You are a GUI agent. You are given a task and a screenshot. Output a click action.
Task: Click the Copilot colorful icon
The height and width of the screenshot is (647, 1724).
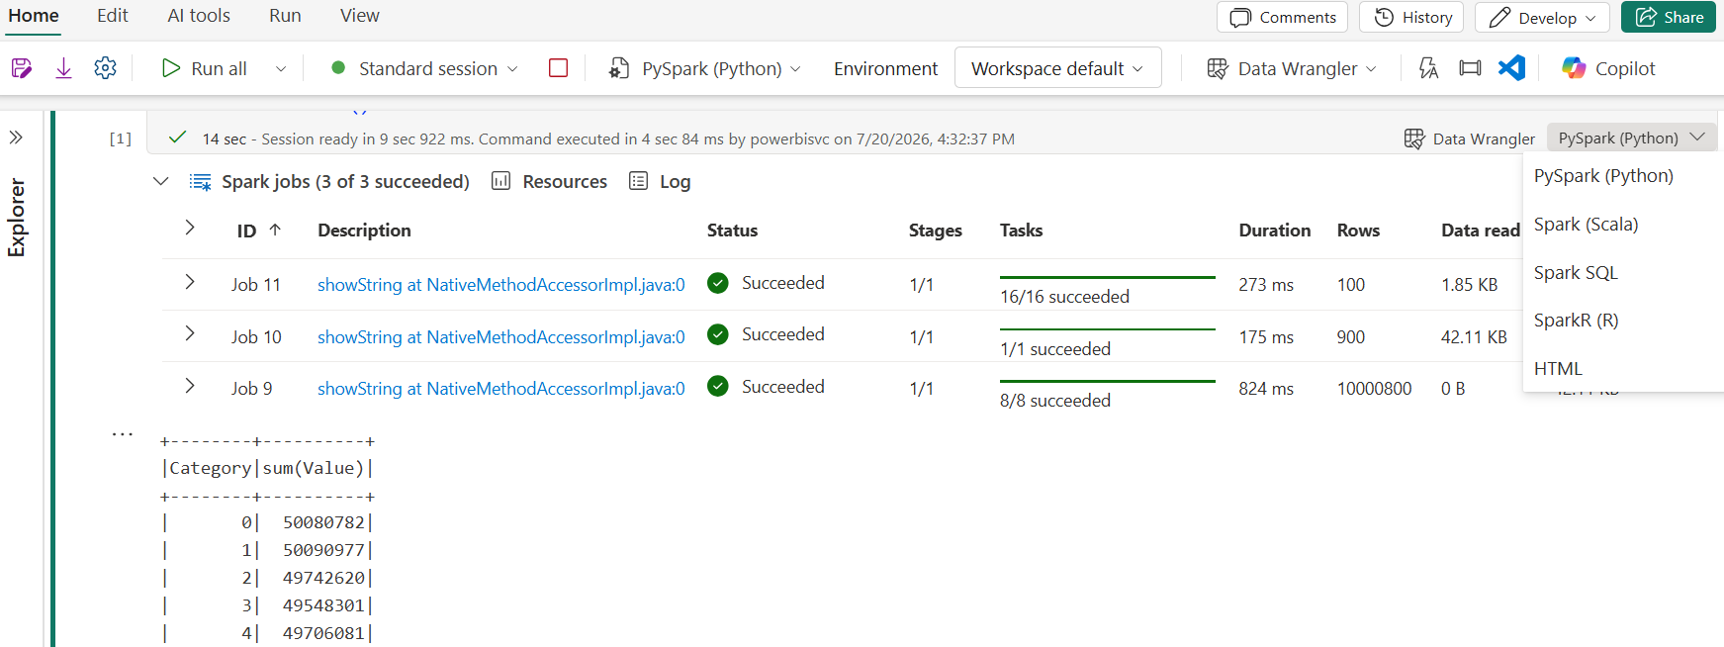point(1574,68)
